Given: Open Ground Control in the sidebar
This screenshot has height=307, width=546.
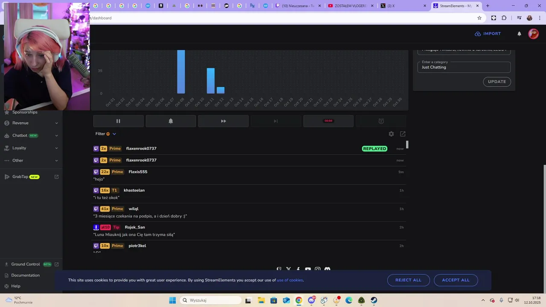Looking at the screenshot, I should (26, 264).
